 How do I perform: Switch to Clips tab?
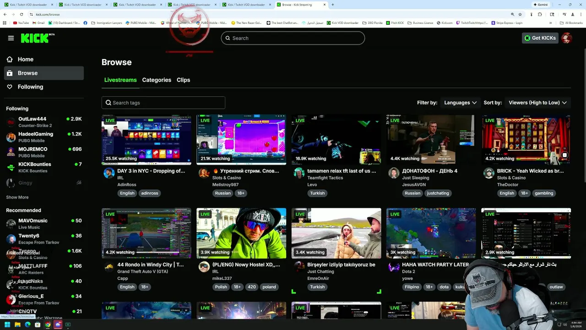[183, 80]
